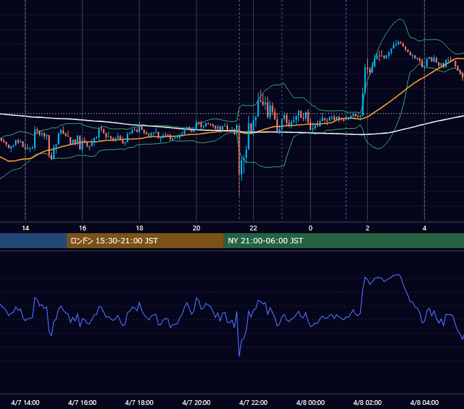Click the 4/7 22:00 label on indicator axis
This screenshot has width=464, height=409.
point(253,402)
